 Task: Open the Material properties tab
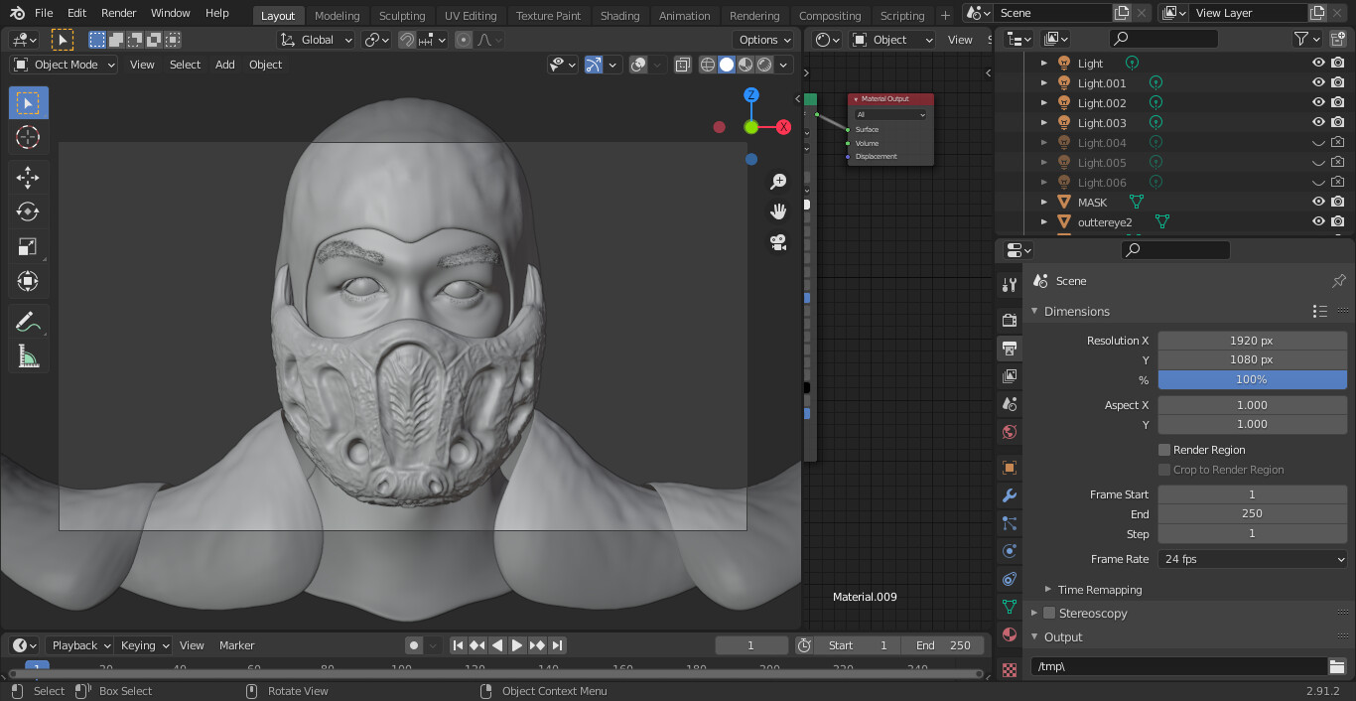coord(1010,633)
